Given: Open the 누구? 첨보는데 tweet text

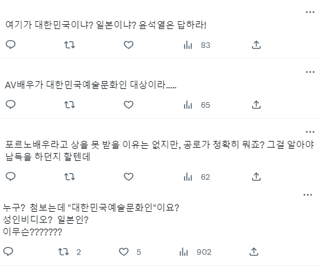Looking at the screenshot, I should coord(91,220).
